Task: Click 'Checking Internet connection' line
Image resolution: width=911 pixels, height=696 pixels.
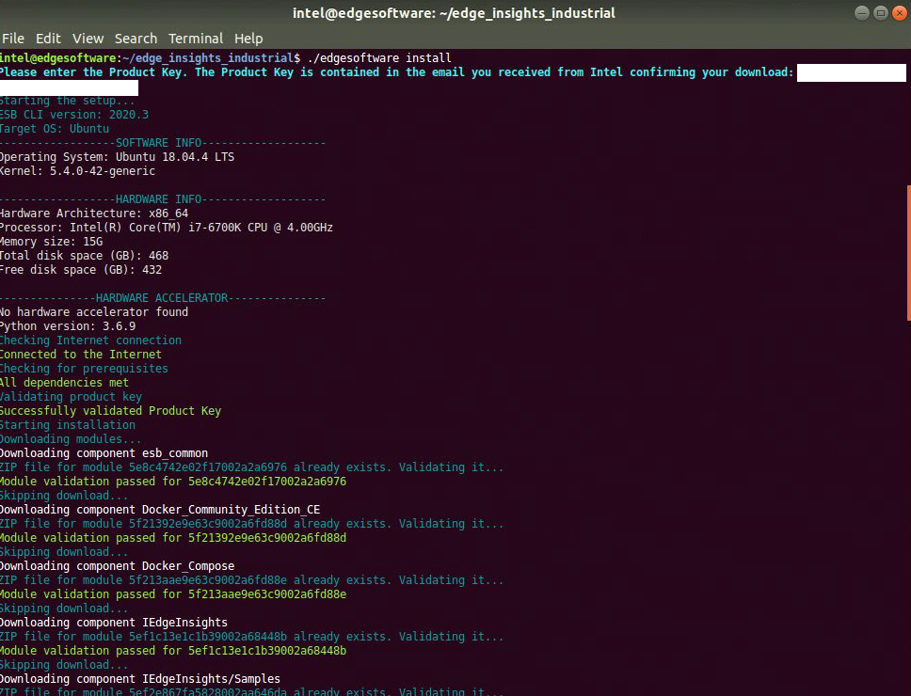Action: pos(90,340)
